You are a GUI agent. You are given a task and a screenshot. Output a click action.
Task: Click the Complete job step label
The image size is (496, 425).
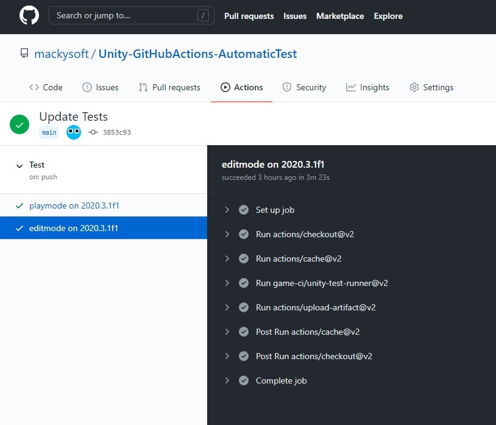[x=282, y=380]
